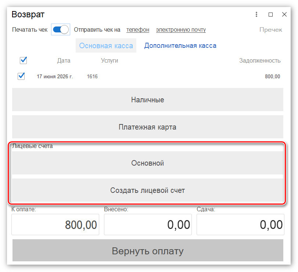Toggle the select-all checkbox in header

tap(24, 60)
